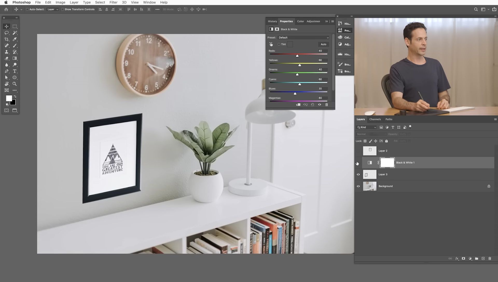Click the Blues slider handle

pyautogui.click(x=295, y=94)
